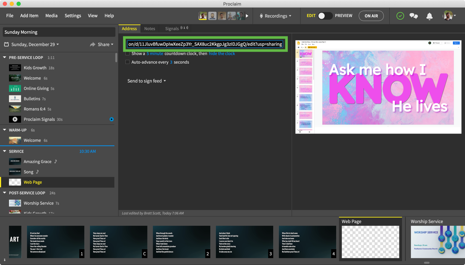Image resolution: width=465 pixels, height=265 pixels.
Task: Click the calendar icon beside Sunday, December 29
Action: coord(6,44)
